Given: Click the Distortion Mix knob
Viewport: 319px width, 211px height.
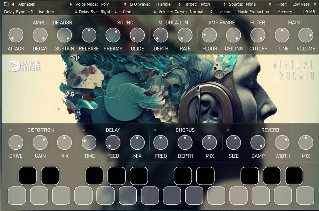Looking at the screenshot, I should (x=65, y=142).
